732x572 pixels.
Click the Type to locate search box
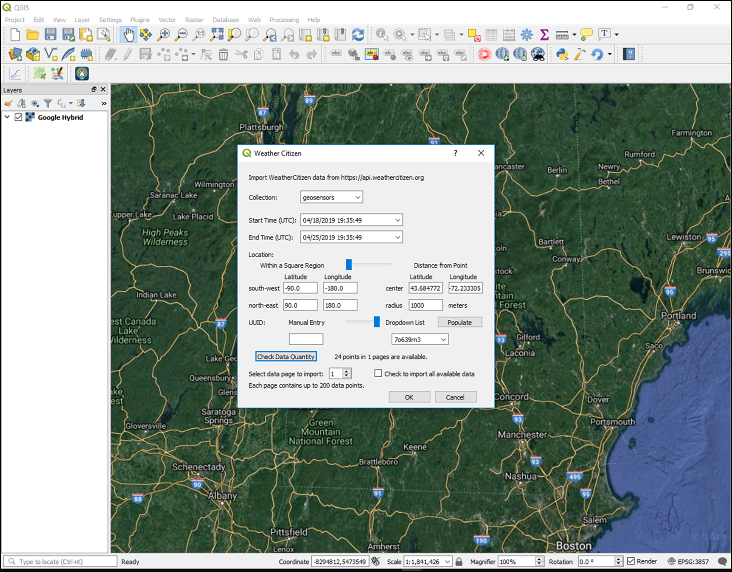pos(60,561)
